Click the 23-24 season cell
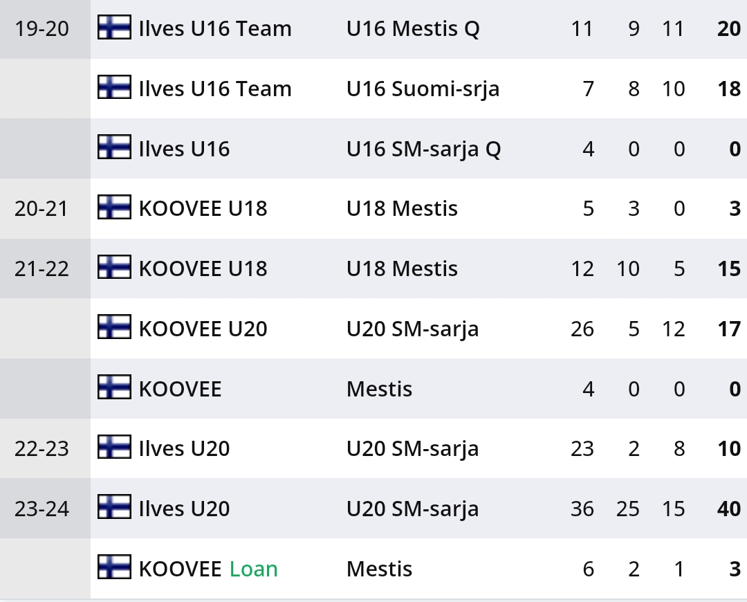Image resolution: width=747 pixels, height=602 pixels. (x=42, y=509)
